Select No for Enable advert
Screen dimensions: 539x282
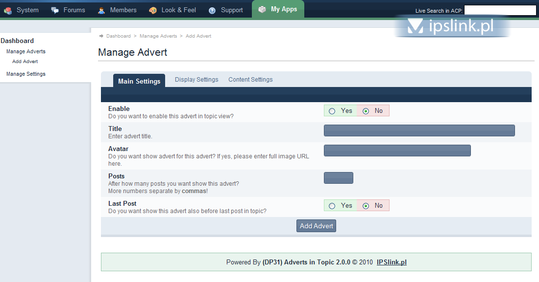[x=366, y=111]
